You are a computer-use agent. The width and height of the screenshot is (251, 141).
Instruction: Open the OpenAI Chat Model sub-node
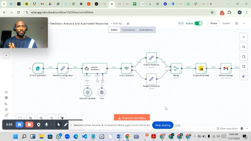coord(87,92)
